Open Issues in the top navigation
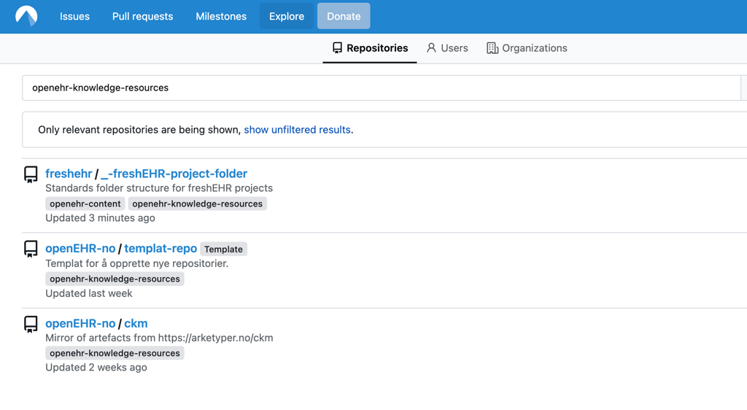 74,16
